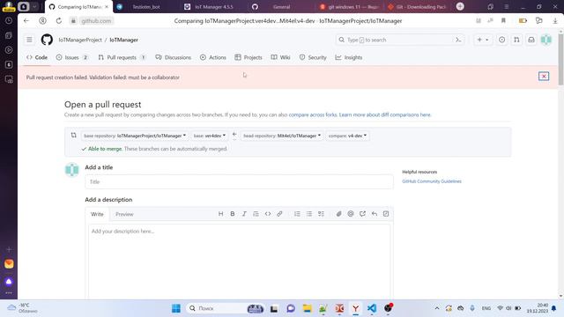Insert a bulleted list icon
The width and height of the screenshot is (564, 317).
309,214
